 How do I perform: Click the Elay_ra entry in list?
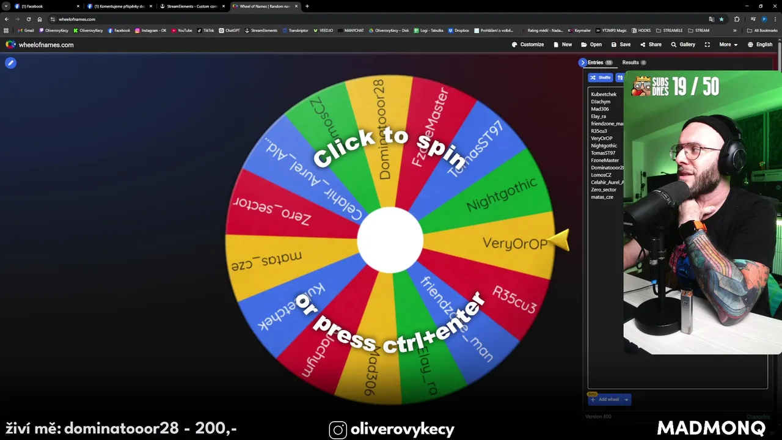tap(599, 116)
